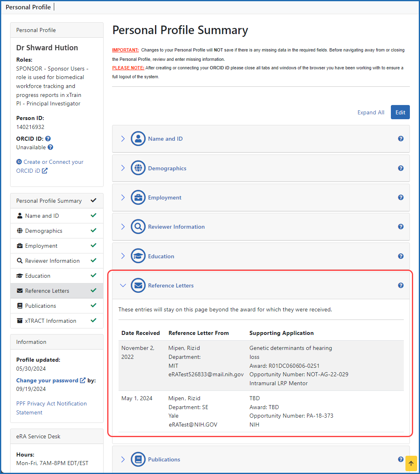Collapse the Reference Letters section chevron
The height and width of the screenshot is (474, 420).
pos(123,285)
